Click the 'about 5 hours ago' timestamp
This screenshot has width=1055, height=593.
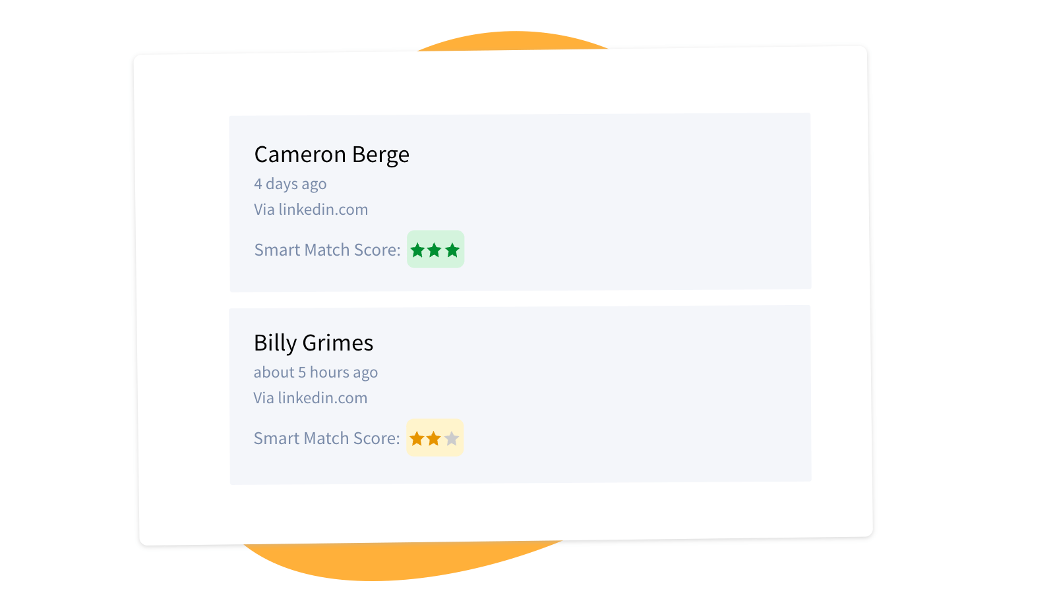[x=315, y=372]
